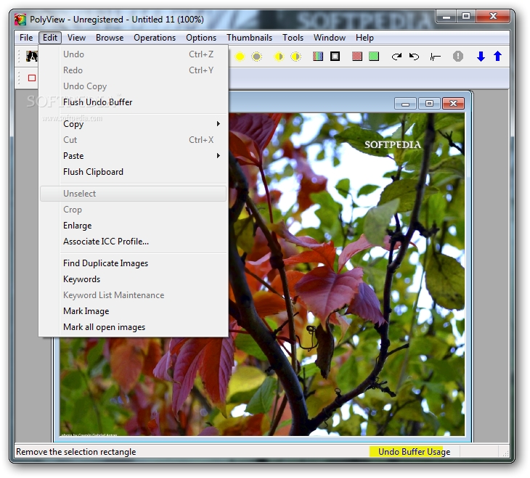The width and height of the screenshot is (530, 478).
Task: Close the inner image document window
Action: (453, 104)
